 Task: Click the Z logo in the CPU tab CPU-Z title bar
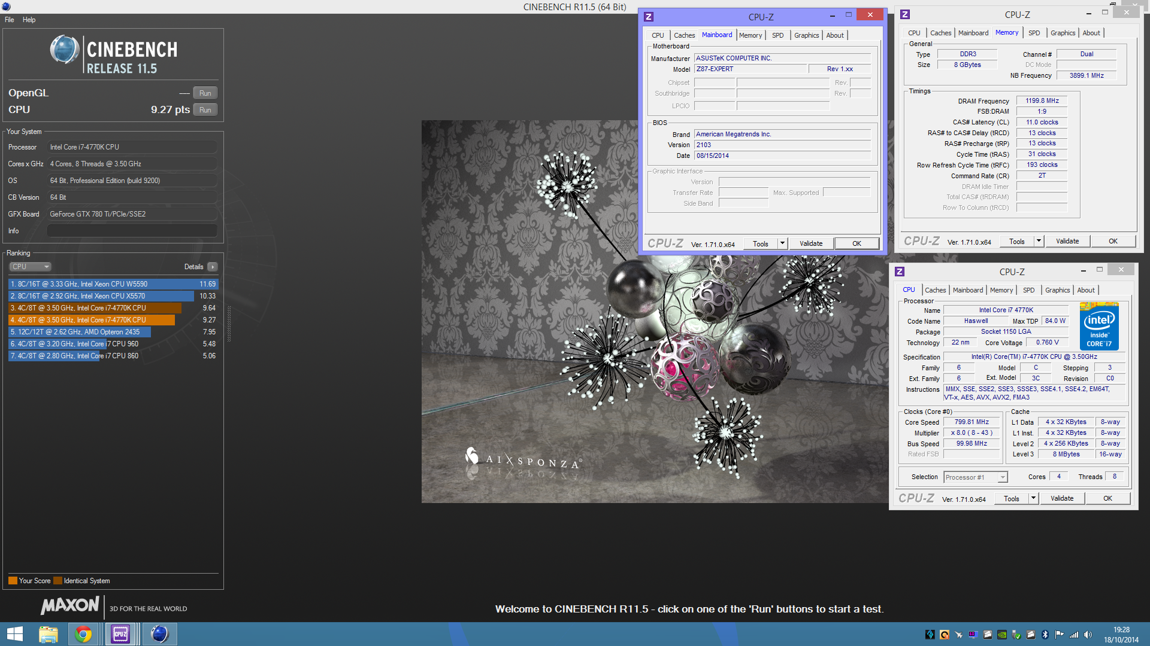[x=900, y=272]
